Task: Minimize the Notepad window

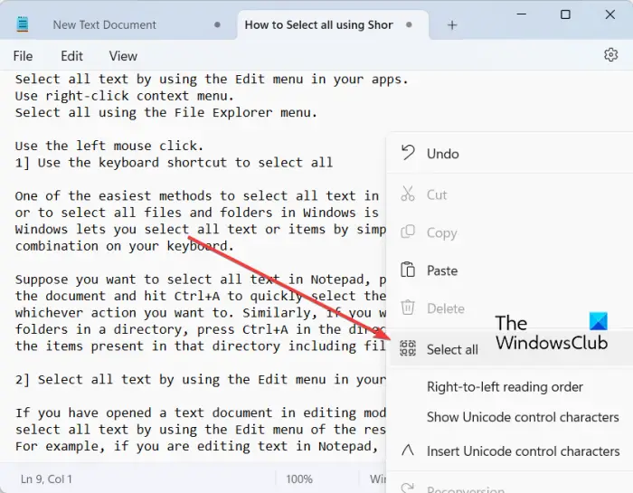Action: (522, 14)
